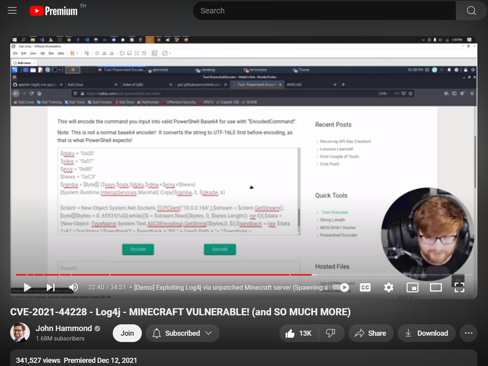This screenshot has height=366, width=488.
Task: Mute the video volume speaker
Action: (x=73, y=287)
